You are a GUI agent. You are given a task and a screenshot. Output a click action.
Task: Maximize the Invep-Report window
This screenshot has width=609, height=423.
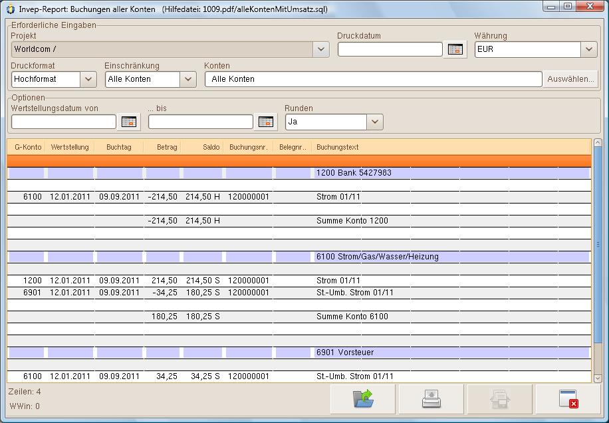click(x=568, y=7)
